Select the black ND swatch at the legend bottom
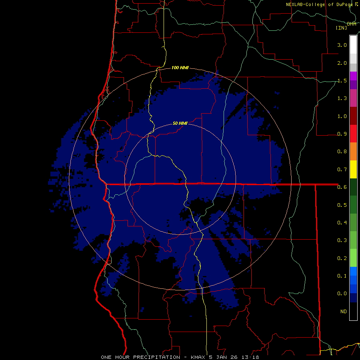 tap(353, 311)
